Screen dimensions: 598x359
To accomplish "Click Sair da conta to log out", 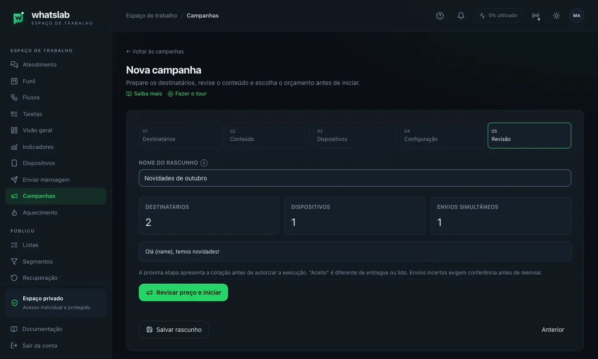I will (x=56, y=345).
